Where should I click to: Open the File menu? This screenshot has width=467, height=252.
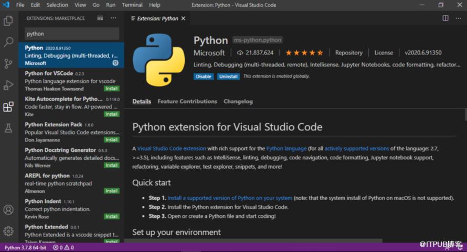[x=20, y=5]
